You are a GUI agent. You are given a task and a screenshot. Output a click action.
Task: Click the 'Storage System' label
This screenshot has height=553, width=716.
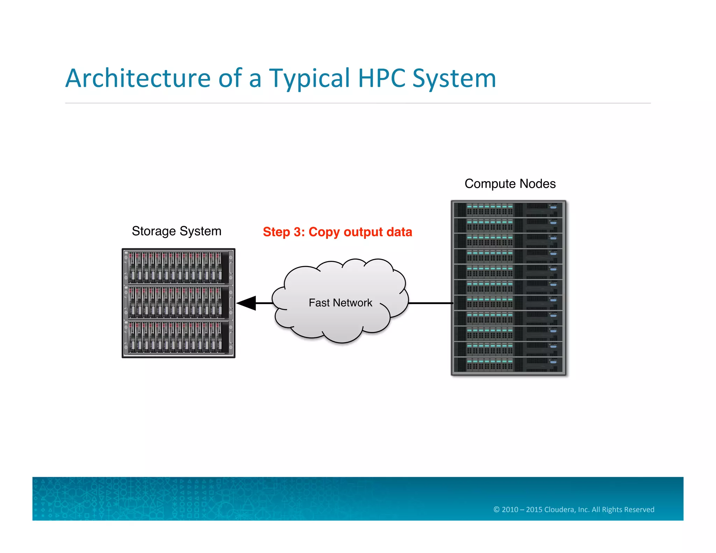click(x=177, y=231)
